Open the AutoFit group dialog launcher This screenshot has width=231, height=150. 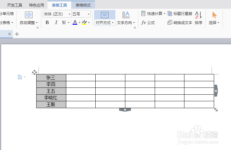click(x=38, y=27)
